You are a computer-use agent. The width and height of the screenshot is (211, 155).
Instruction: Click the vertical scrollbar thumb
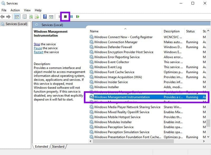(208, 123)
